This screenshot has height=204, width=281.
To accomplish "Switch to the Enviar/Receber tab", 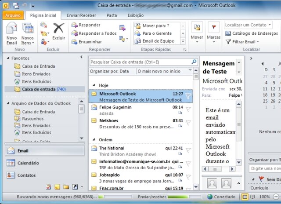I will [x=81, y=15].
